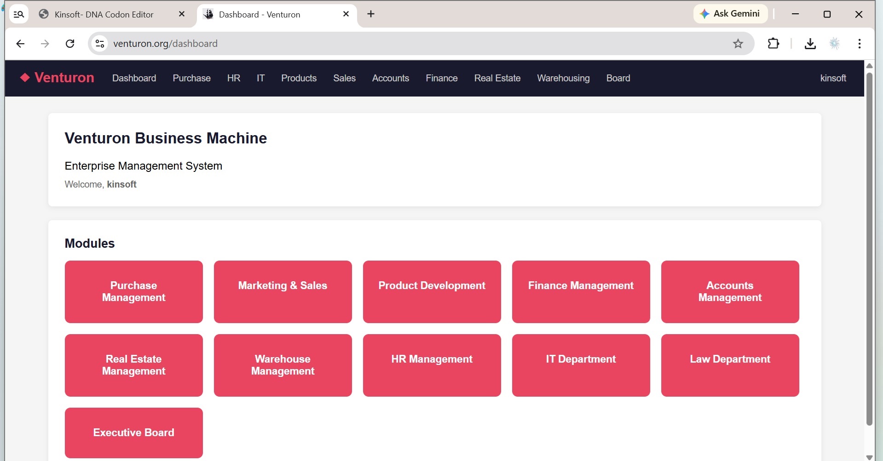Screen dimensions: 883x461
Task: Open the Warehouse Management module
Action: coord(283,365)
